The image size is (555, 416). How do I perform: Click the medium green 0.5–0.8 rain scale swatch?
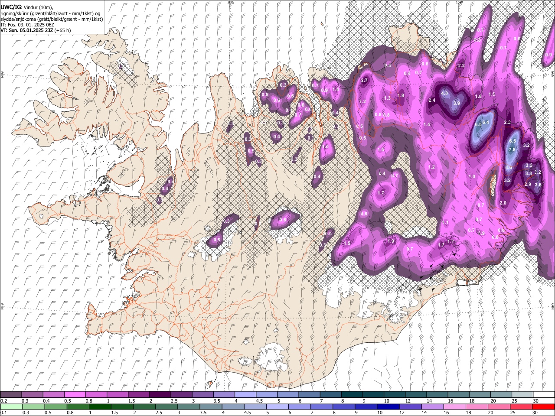click(x=55, y=406)
